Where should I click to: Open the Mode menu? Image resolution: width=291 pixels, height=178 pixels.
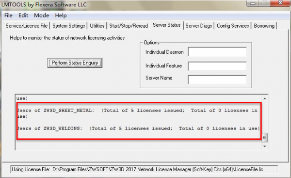pos(42,16)
